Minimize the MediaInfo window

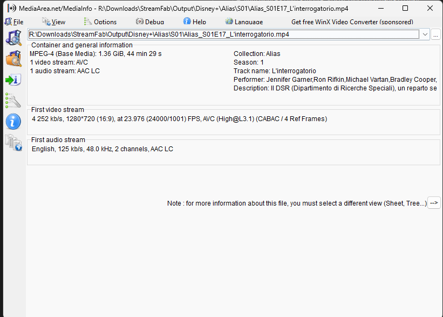(381, 8)
